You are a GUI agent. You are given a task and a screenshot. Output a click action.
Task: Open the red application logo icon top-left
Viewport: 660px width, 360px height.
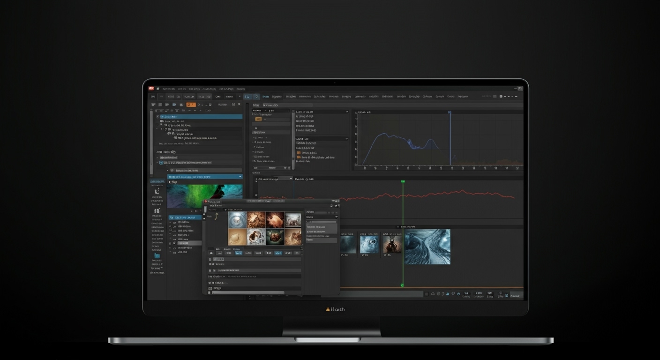click(x=152, y=89)
